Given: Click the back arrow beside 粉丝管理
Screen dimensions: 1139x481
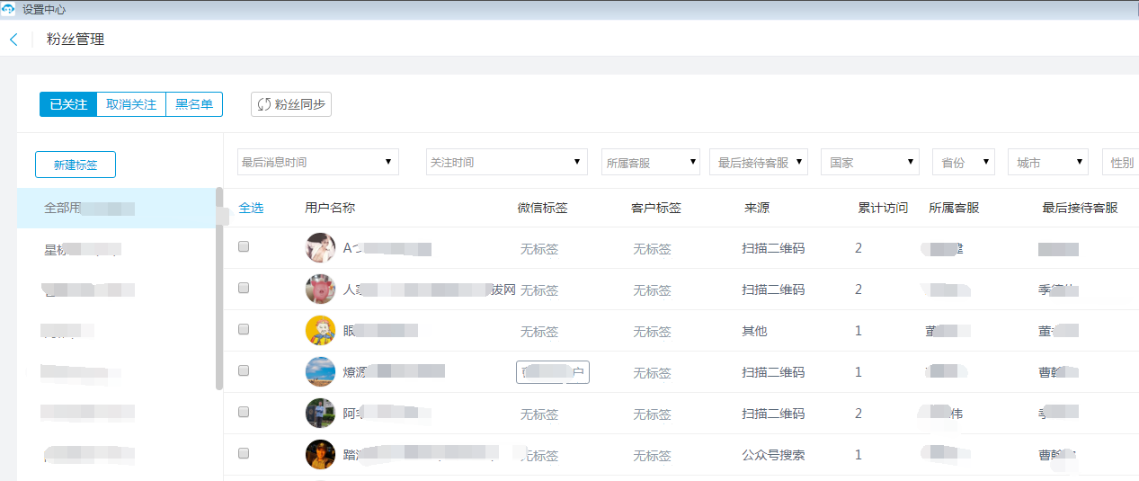Looking at the screenshot, I should [x=13, y=40].
